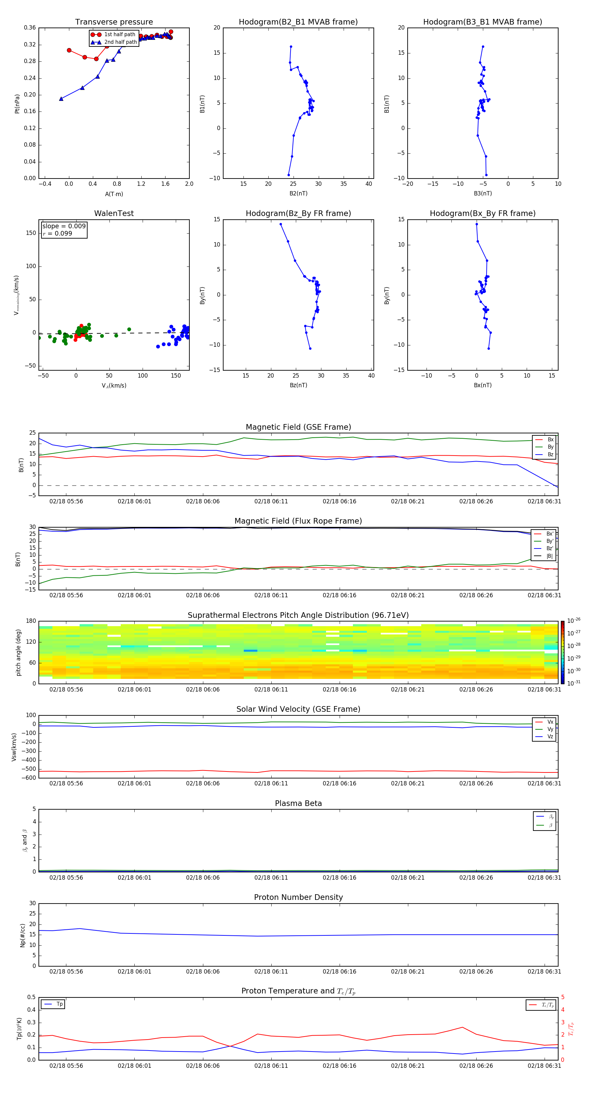
Task: Click the 'Tp' legend box
Action: click(x=53, y=1004)
